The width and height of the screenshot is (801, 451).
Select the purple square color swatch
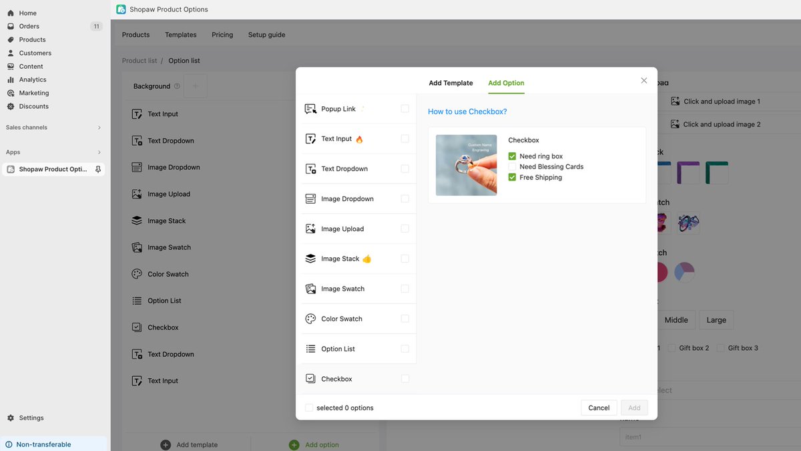[688, 172]
